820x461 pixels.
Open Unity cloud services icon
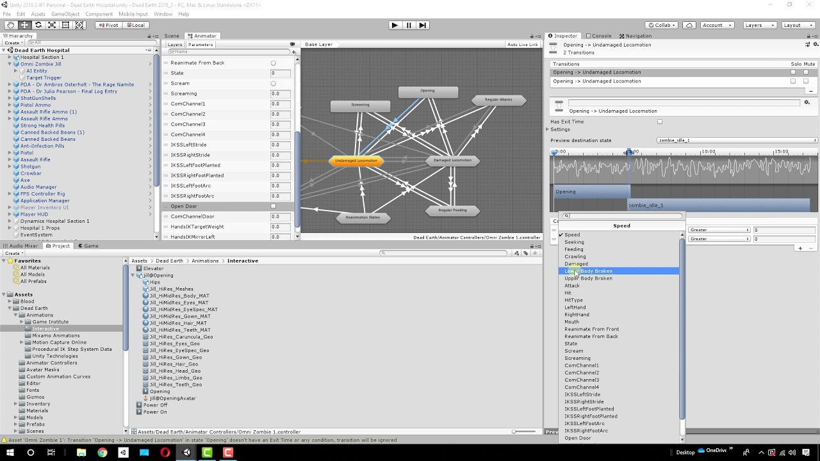tap(689, 25)
